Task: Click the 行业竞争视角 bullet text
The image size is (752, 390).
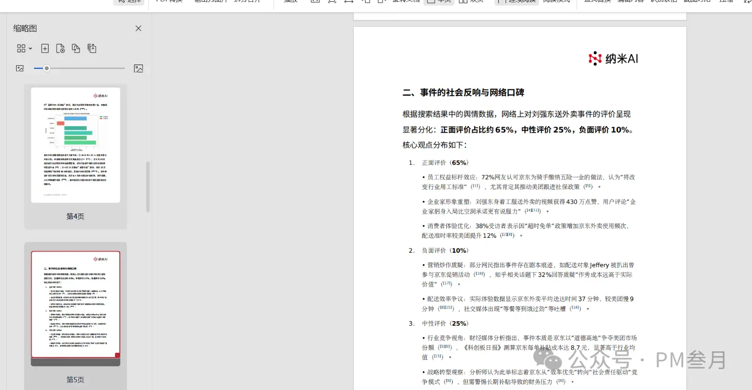Action: point(529,347)
